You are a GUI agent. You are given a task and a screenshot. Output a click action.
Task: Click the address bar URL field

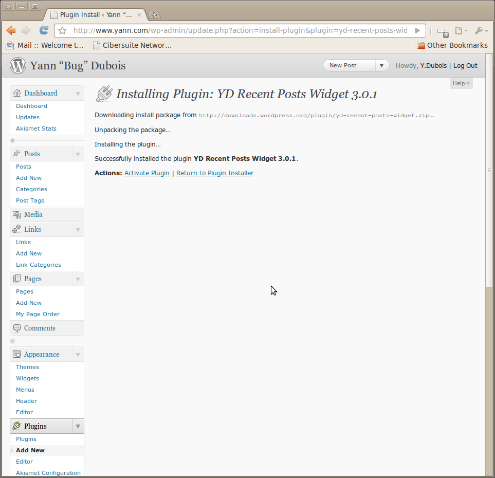[x=240, y=31]
